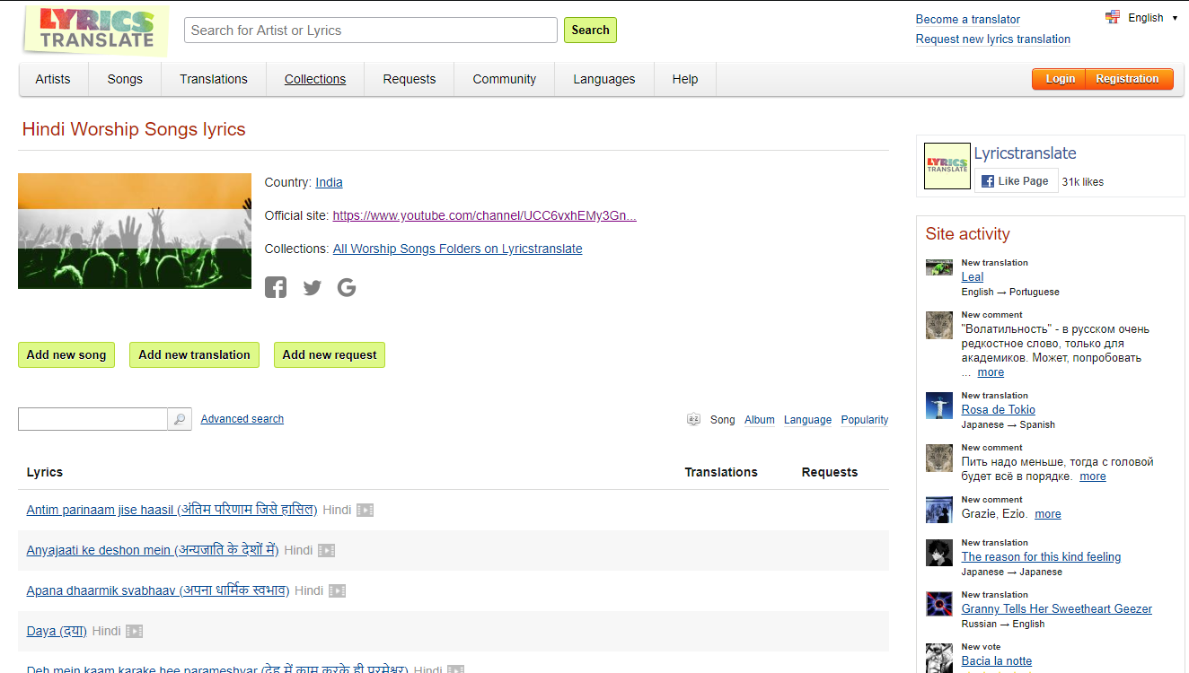Click the Search button
1189x673 pixels.
click(590, 30)
